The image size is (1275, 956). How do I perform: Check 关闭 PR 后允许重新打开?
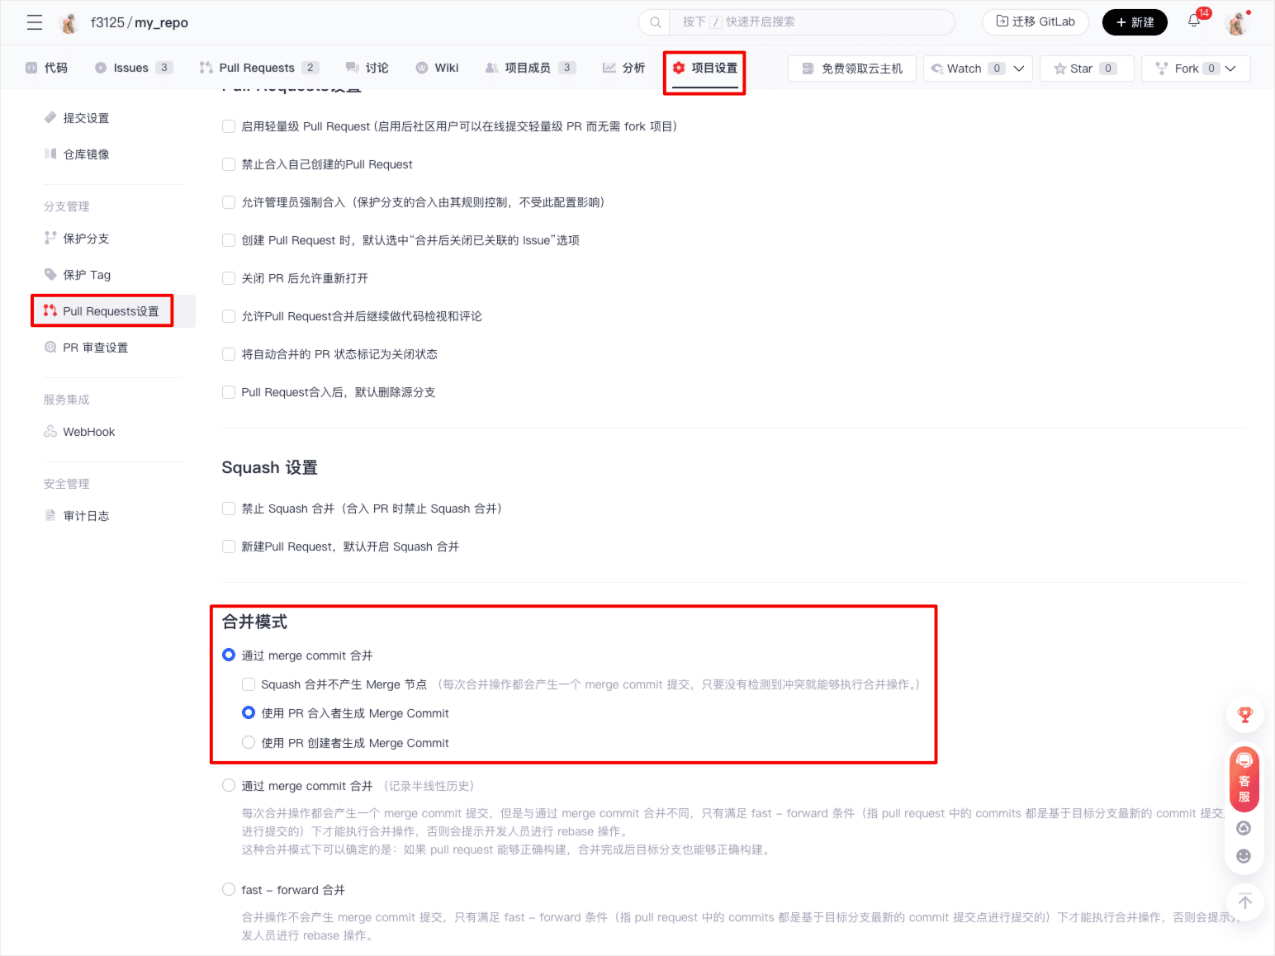click(229, 278)
